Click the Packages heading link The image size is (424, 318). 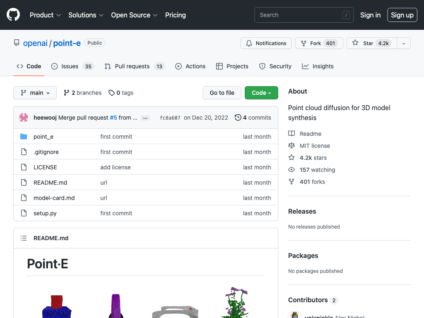(x=303, y=256)
